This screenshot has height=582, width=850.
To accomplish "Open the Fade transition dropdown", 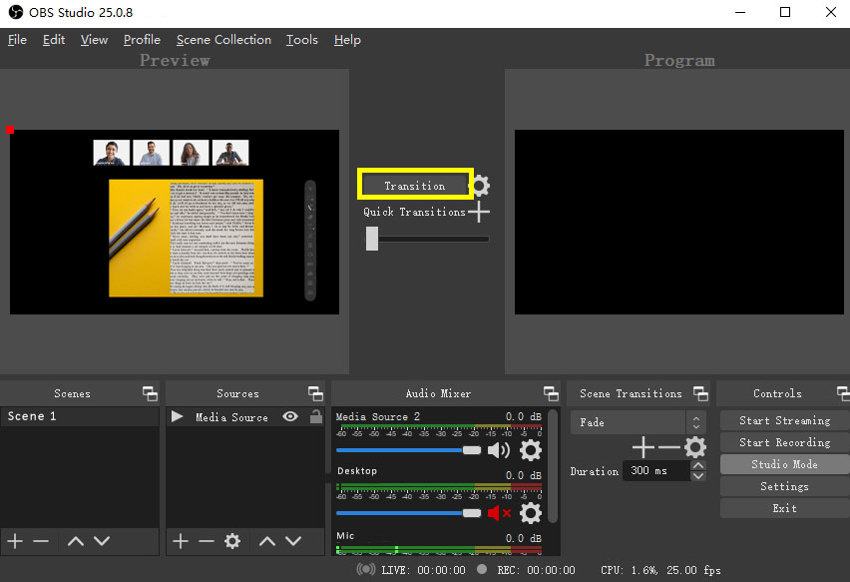I will point(637,422).
